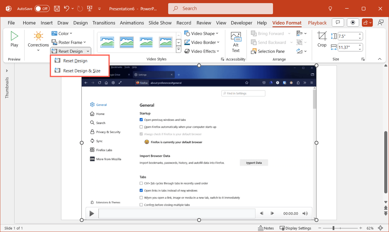The image size is (389, 232).
Task: Mute the video with the volume icon
Action: [305, 213]
